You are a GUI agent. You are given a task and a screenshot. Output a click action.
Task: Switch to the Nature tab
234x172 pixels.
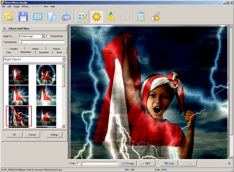click(56, 49)
